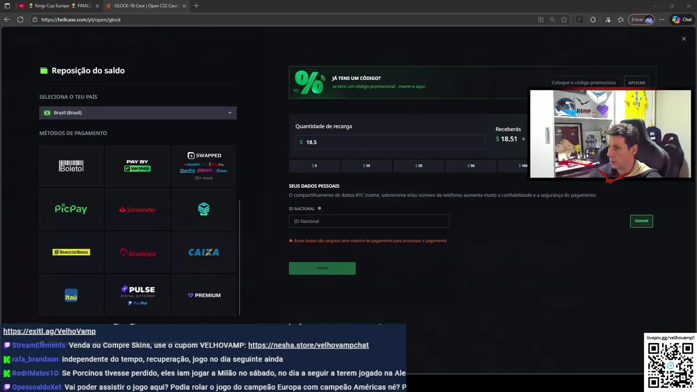Pick PicPay as payment method

pos(71,209)
